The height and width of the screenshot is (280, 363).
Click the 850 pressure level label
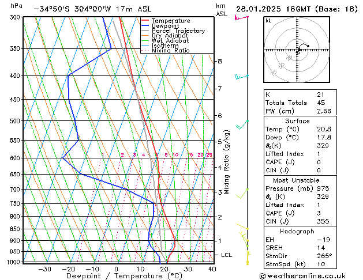point(16,229)
